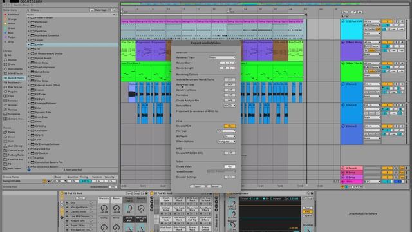Click the Main track header

point(352,182)
